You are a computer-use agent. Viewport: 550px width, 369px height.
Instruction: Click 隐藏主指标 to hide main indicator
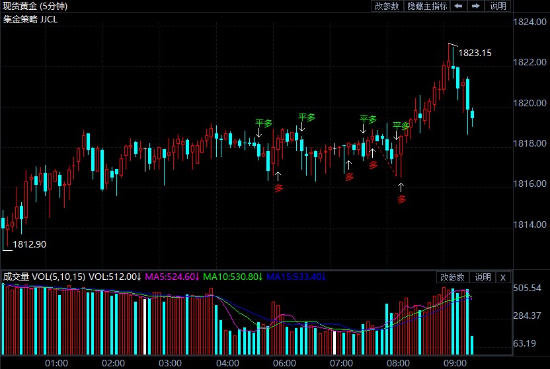427,6
